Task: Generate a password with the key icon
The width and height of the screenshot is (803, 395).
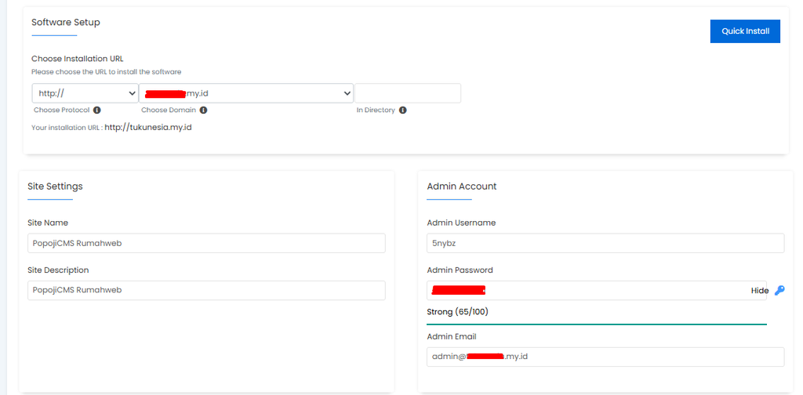Action: coord(779,290)
